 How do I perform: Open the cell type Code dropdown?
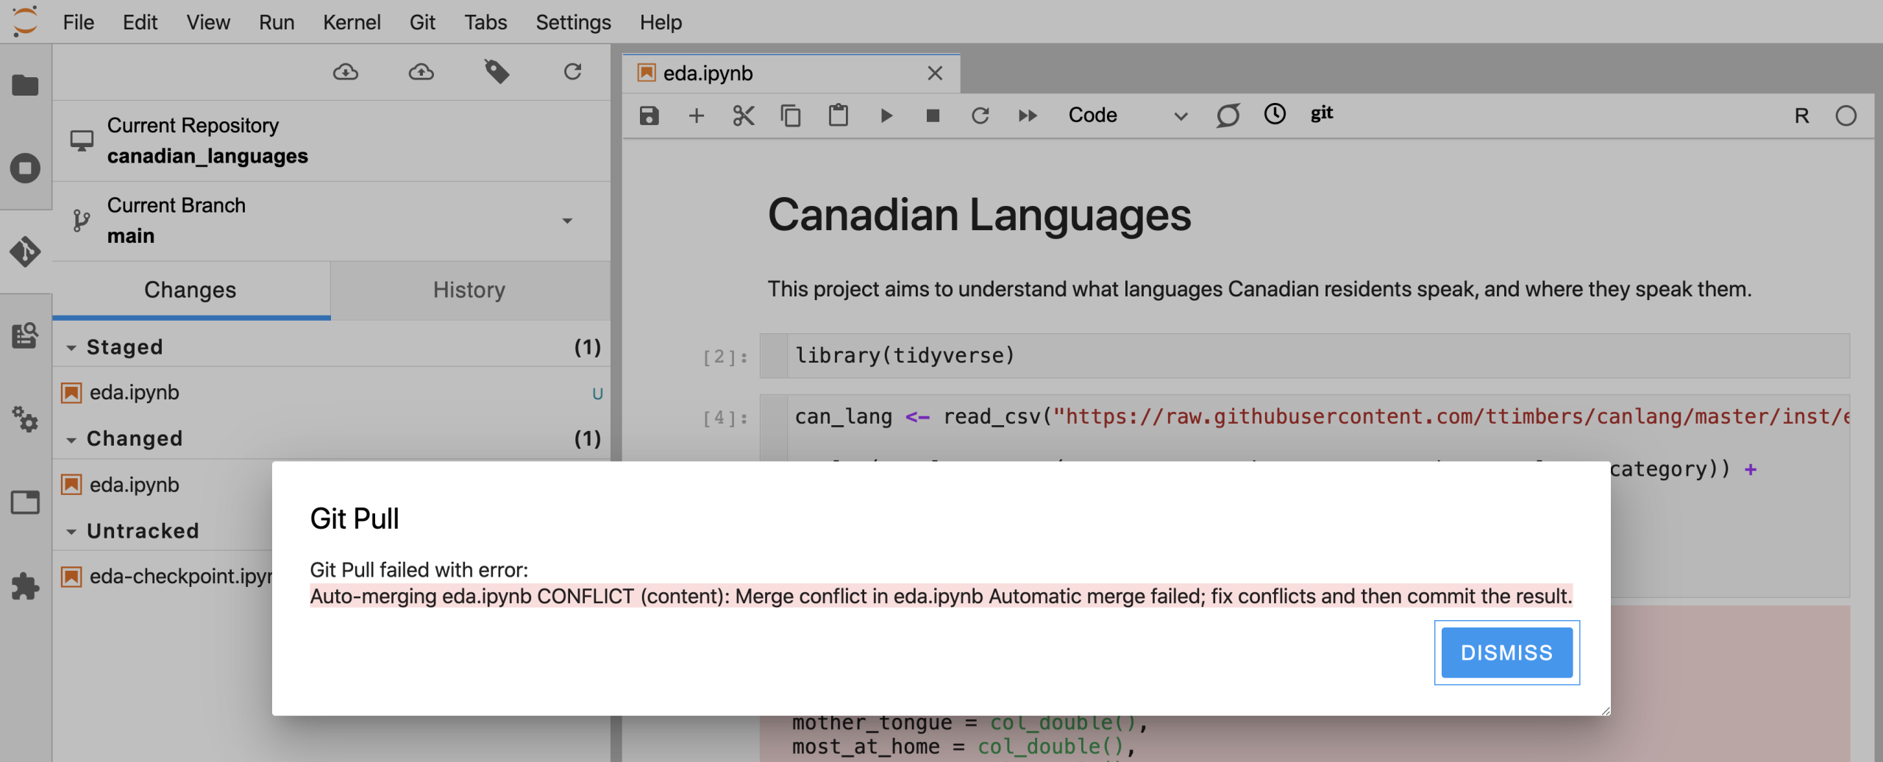coord(1127,115)
